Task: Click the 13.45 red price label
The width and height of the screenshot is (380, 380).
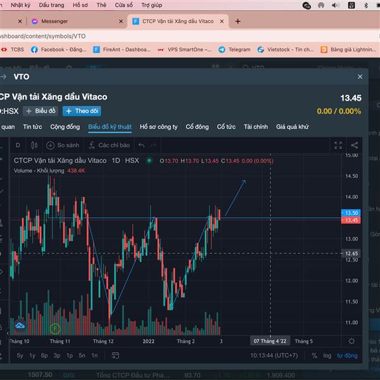Action: point(351,220)
